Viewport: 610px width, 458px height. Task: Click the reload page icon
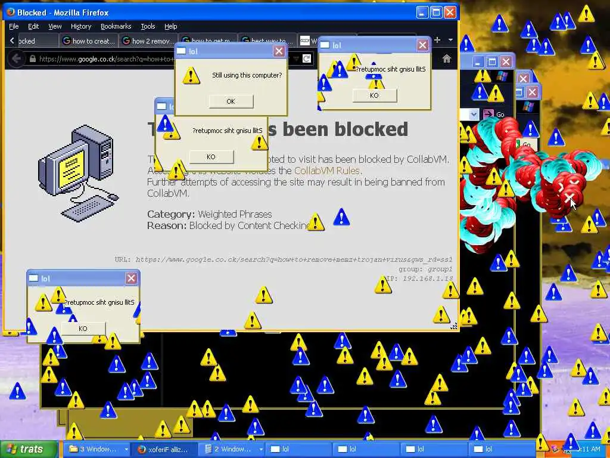click(307, 58)
